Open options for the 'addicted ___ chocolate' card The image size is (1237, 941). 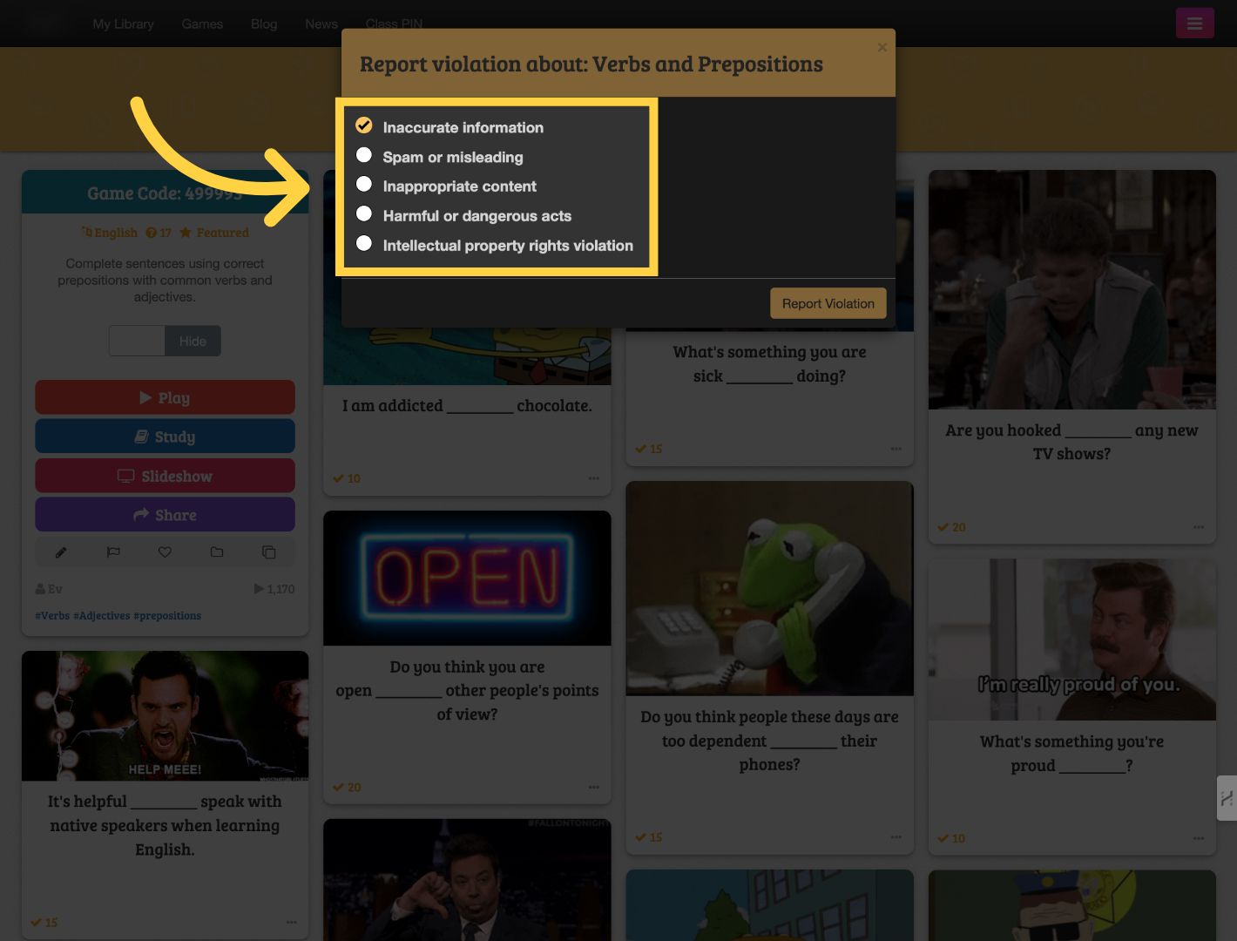[x=593, y=478]
